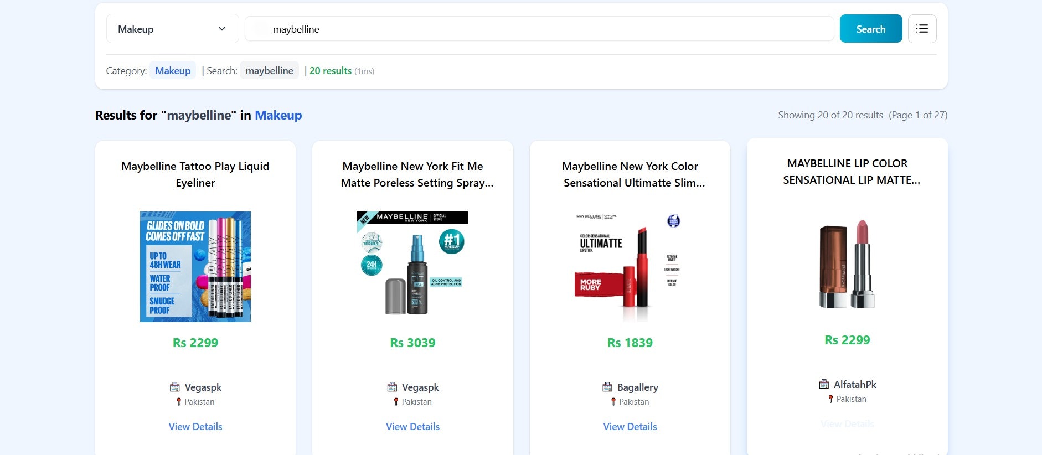Click the Rs 2299 price under Tattoo Play Eyeliner
The height and width of the screenshot is (455, 1042).
pos(195,343)
